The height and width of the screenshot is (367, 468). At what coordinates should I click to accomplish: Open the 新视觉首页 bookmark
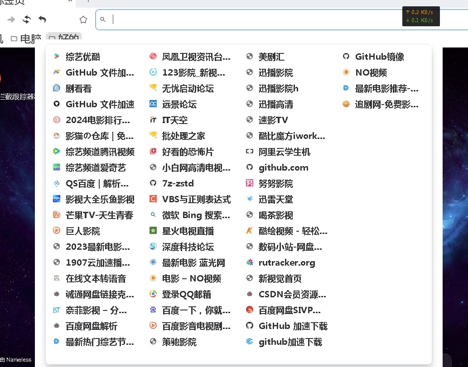274,278
